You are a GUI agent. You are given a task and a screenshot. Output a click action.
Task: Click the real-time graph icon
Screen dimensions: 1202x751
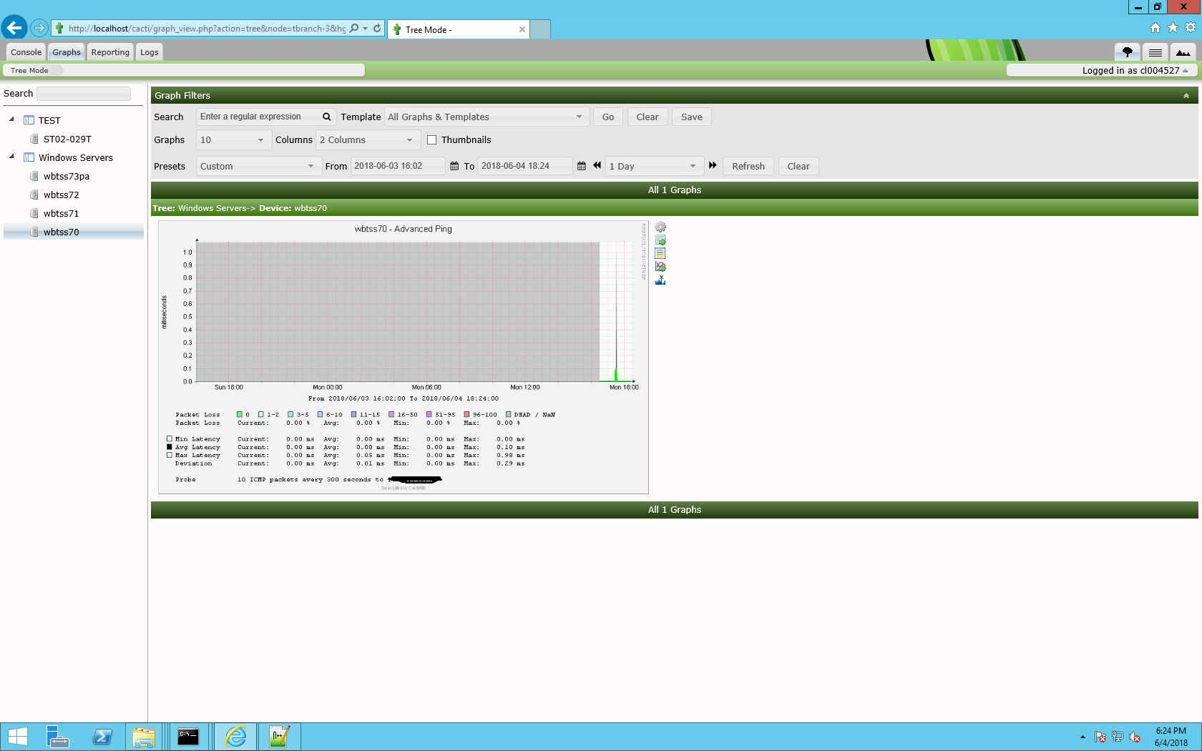pyautogui.click(x=660, y=267)
